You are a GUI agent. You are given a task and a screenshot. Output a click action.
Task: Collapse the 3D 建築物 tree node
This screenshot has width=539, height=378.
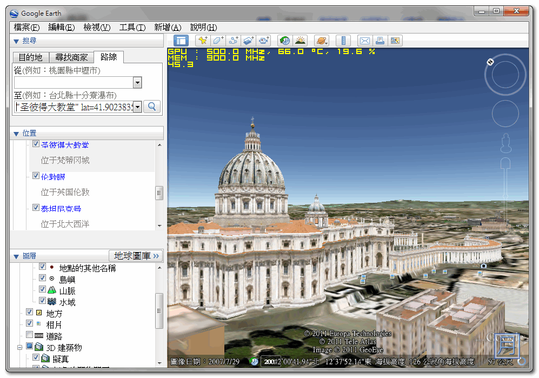point(19,347)
